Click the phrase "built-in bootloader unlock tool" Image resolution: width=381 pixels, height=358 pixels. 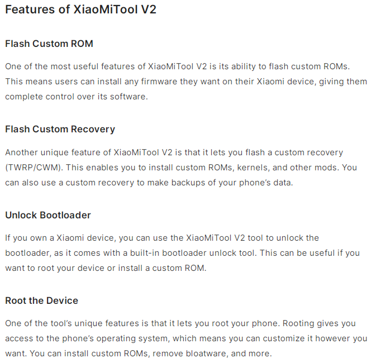(192, 253)
